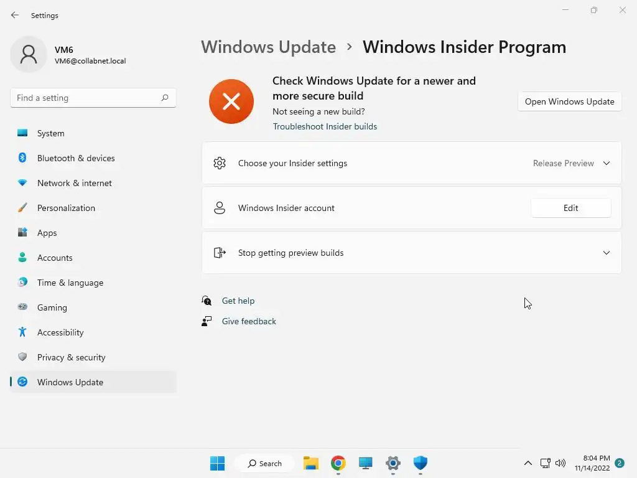Image resolution: width=637 pixels, height=478 pixels.
Task: Select Gaming in the sidebar
Action: tap(93, 307)
